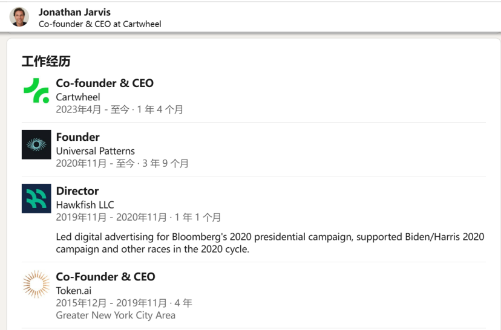Select the Token.ai Co-Founder & CEO title

105,277
